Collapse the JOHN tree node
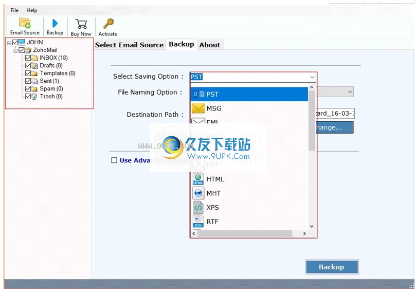This screenshot has height=295, width=416. tap(9, 43)
